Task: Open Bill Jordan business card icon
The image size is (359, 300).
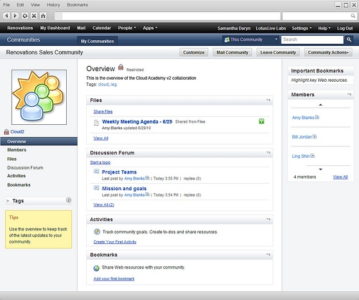Action: [314, 136]
